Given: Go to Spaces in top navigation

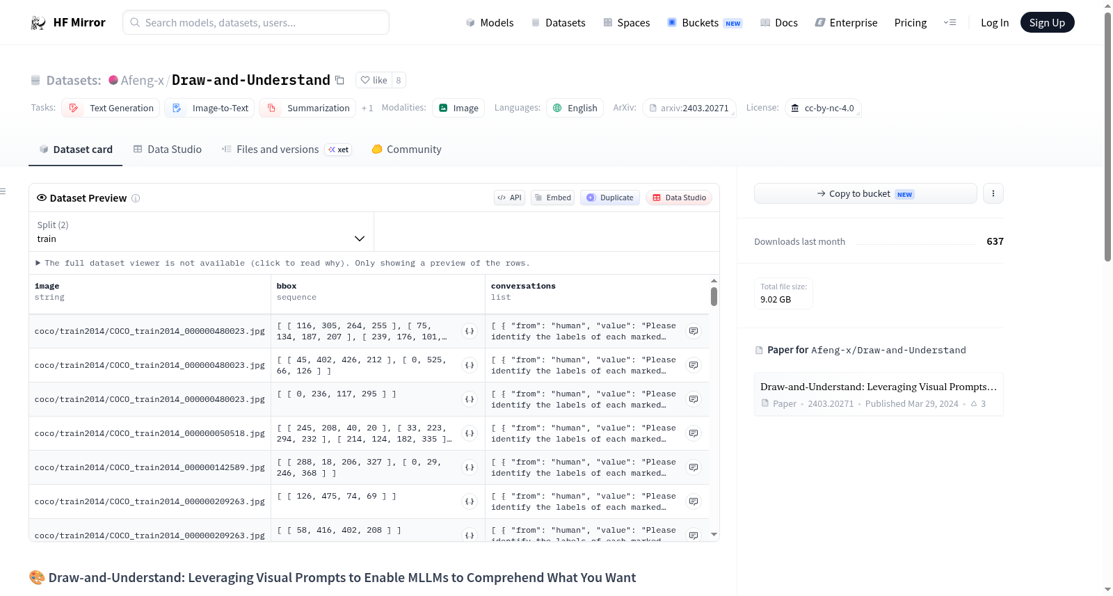Looking at the screenshot, I should coord(627,22).
